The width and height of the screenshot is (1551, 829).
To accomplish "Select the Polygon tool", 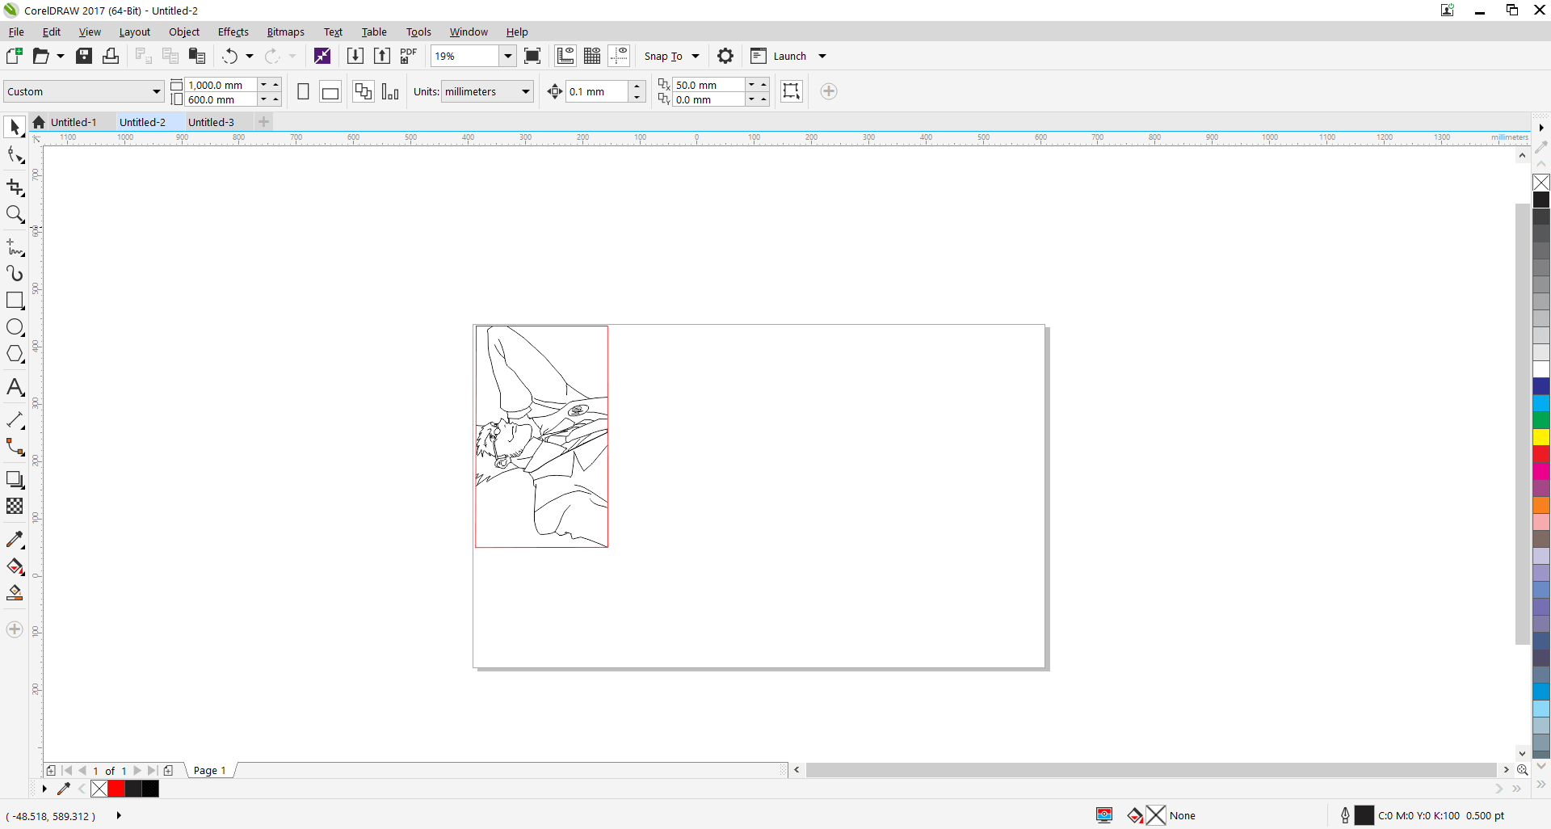I will coord(15,354).
